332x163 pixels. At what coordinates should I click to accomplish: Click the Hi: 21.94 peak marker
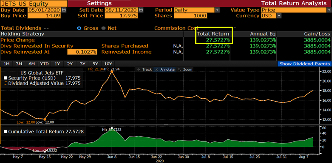(x=111, y=72)
